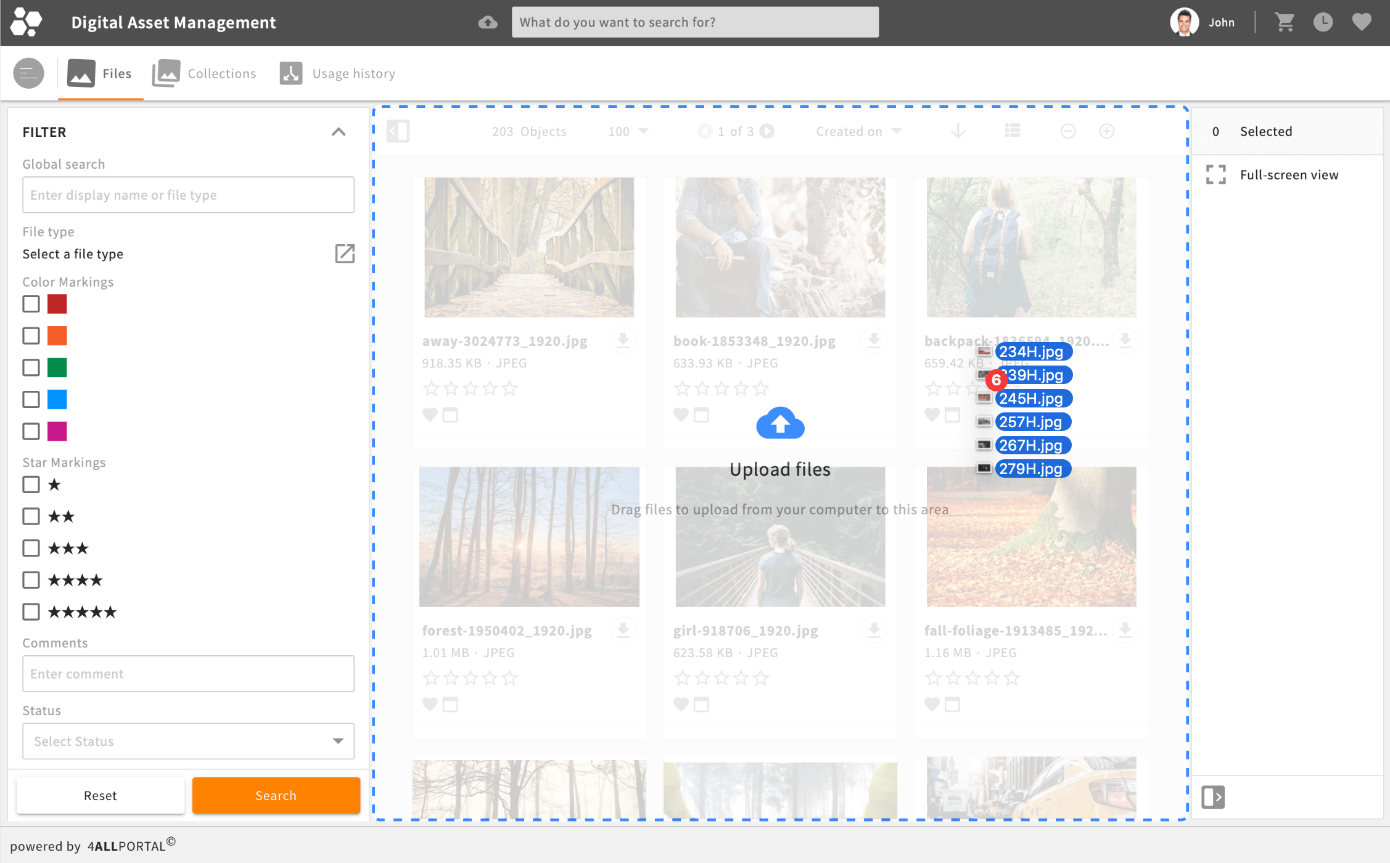Select the forest-1950402 thumbnail
The height and width of the screenshot is (863, 1390).
[x=529, y=536]
